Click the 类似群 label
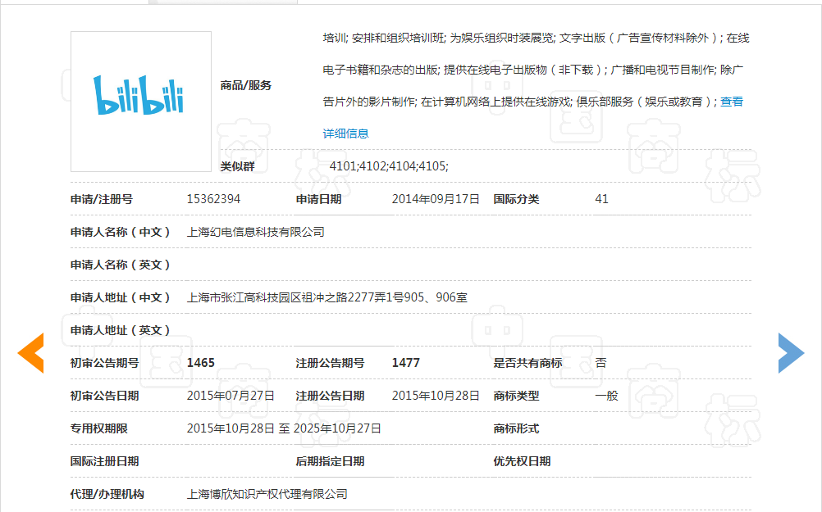The height and width of the screenshot is (512, 822). coord(237,166)
